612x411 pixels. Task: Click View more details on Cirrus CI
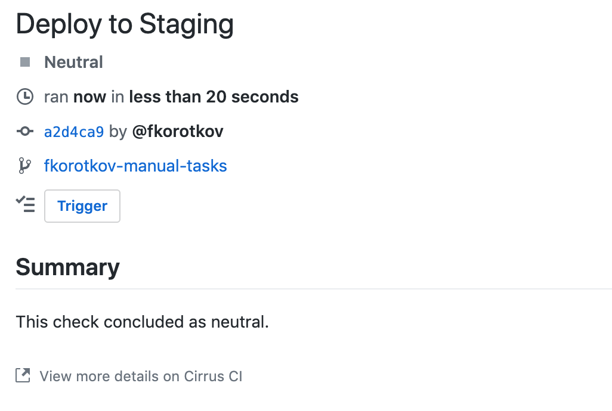[x=141, y=376]
